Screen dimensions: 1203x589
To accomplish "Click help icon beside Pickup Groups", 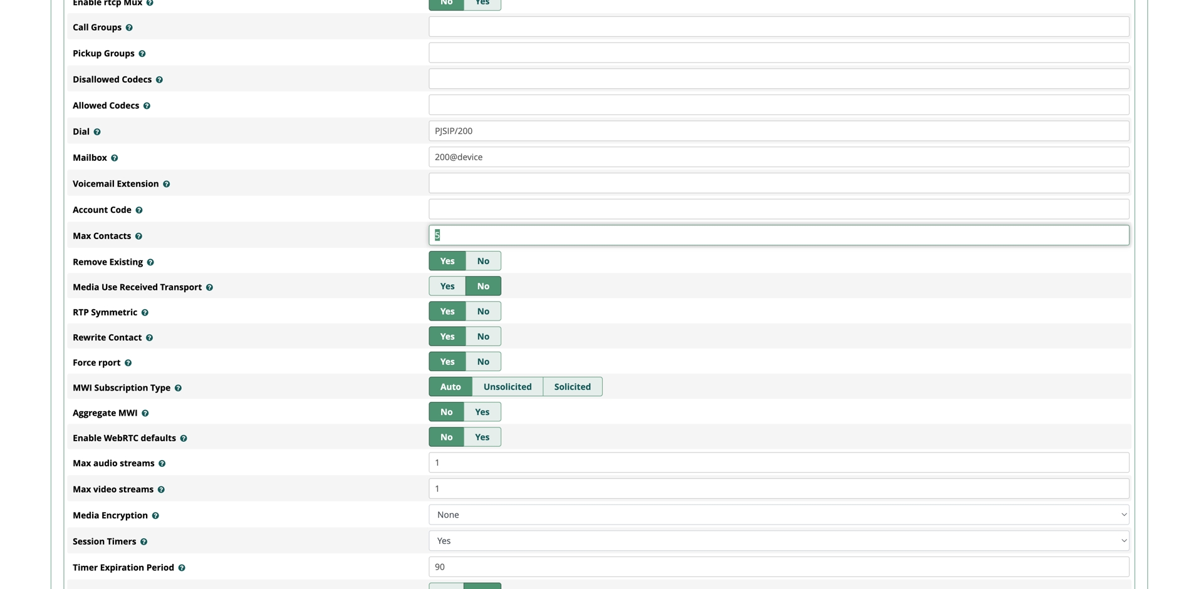I will (142, 54).
